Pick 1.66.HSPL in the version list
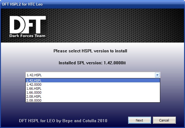185x128 pixels. [x=93, y=88]
